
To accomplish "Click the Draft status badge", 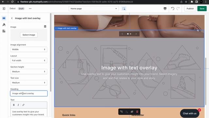I will pos(21,9).
